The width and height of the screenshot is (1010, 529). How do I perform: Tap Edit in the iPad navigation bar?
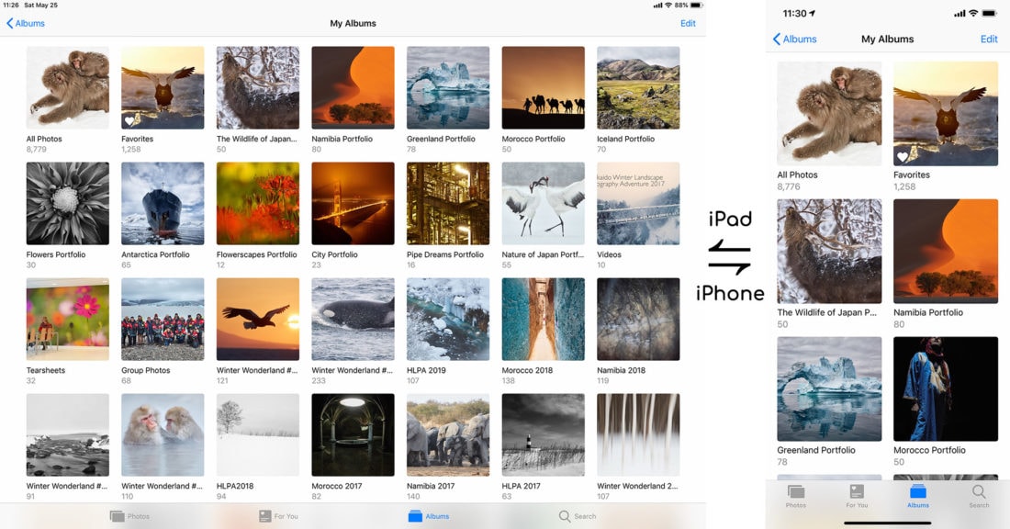[x=688, y=24]
